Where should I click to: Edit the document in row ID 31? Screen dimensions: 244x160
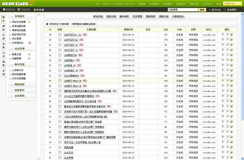point(227,75)
